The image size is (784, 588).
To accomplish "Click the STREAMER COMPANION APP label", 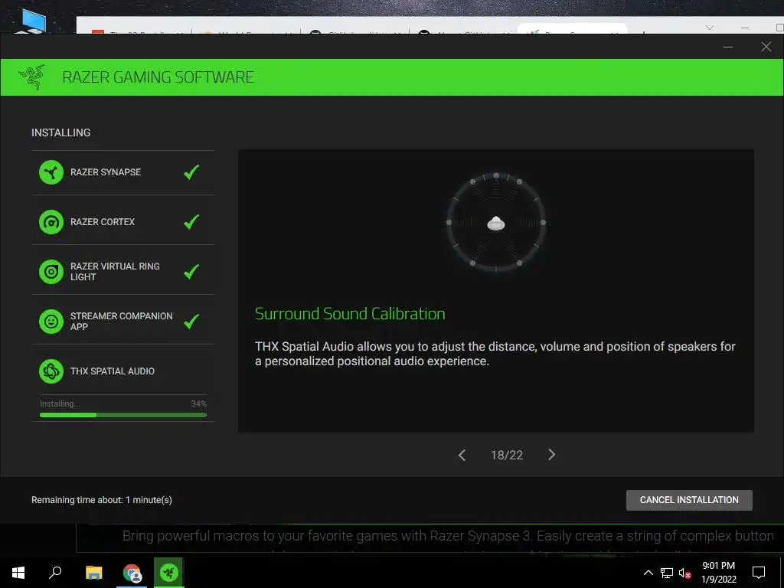I will coord(122,321).
